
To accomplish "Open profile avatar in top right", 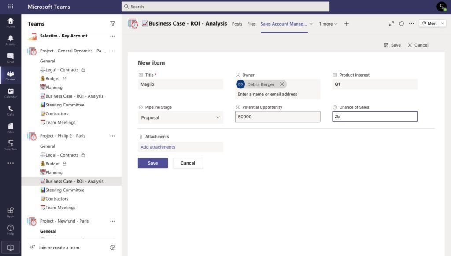I will click(x=441, y=6).
